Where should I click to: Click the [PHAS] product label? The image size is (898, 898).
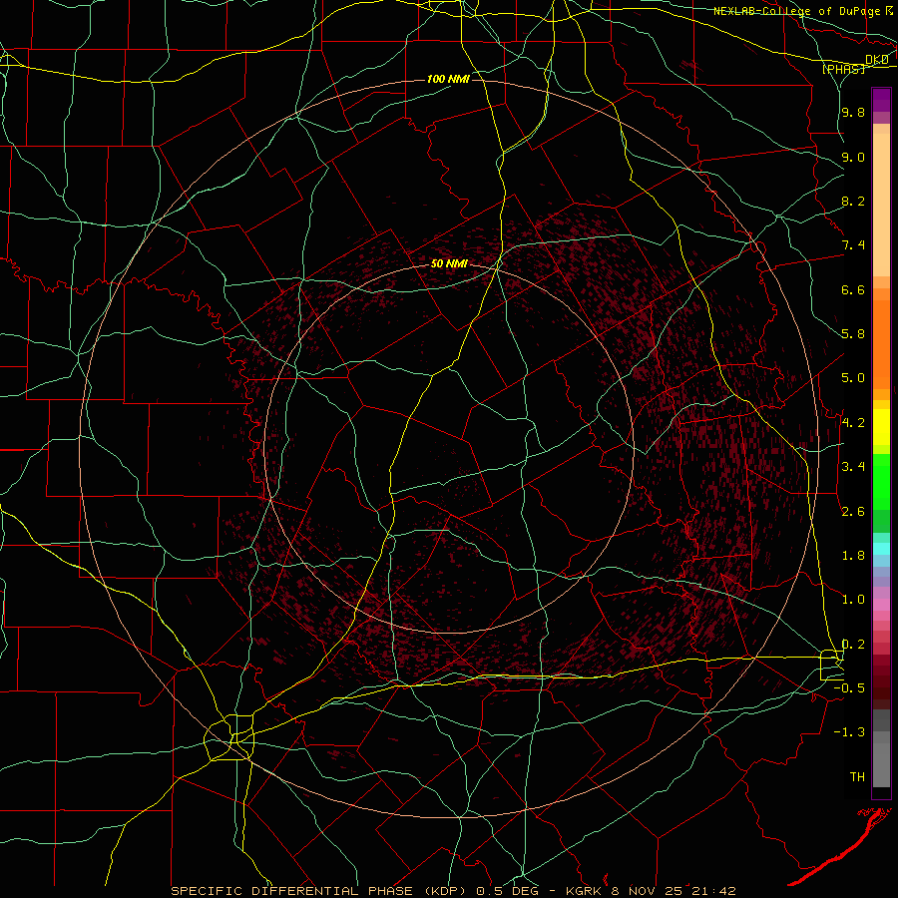(843, 69)
